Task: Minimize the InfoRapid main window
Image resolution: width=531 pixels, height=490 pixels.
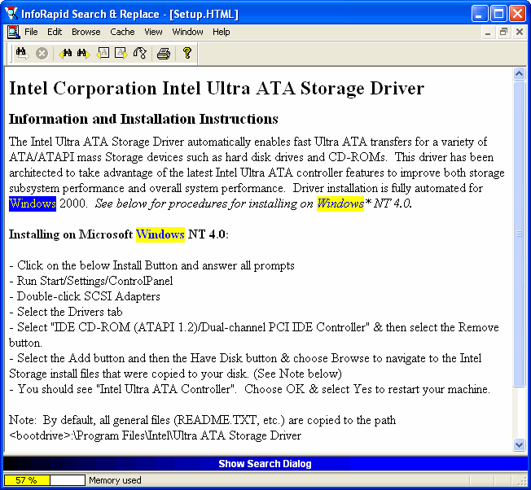Action: pyautogui.click(x=480, y=14)
